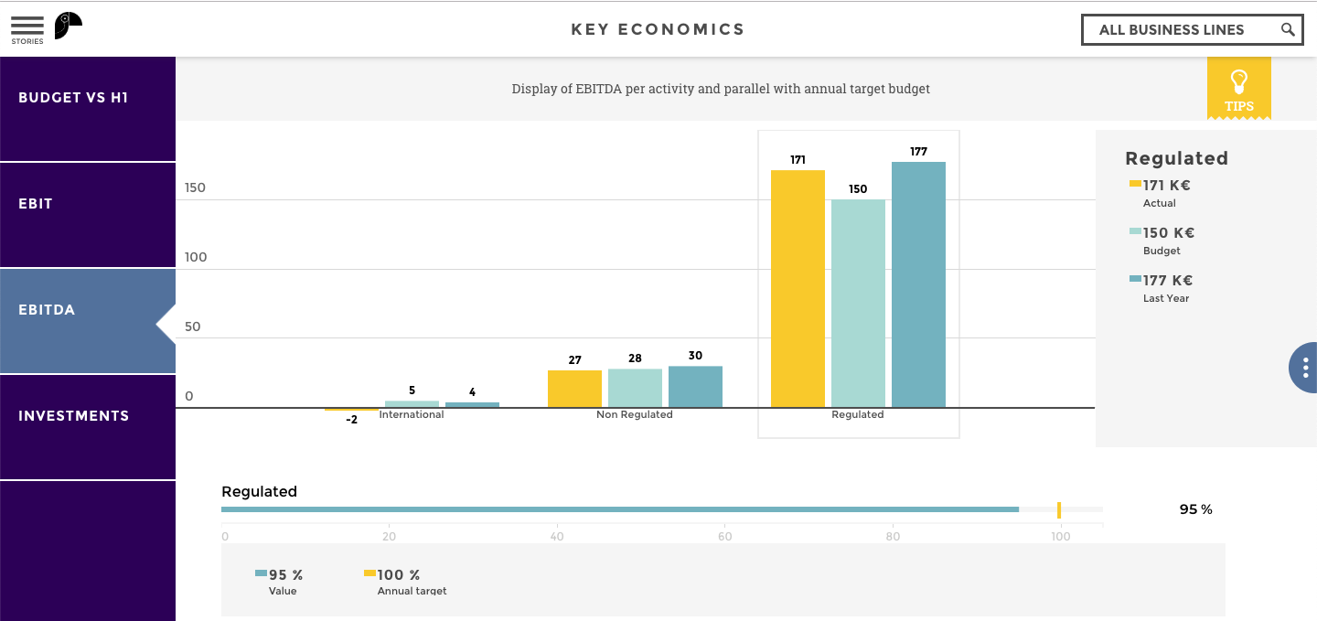Click the three-dot options icon on right edge

coord(1306,367)
